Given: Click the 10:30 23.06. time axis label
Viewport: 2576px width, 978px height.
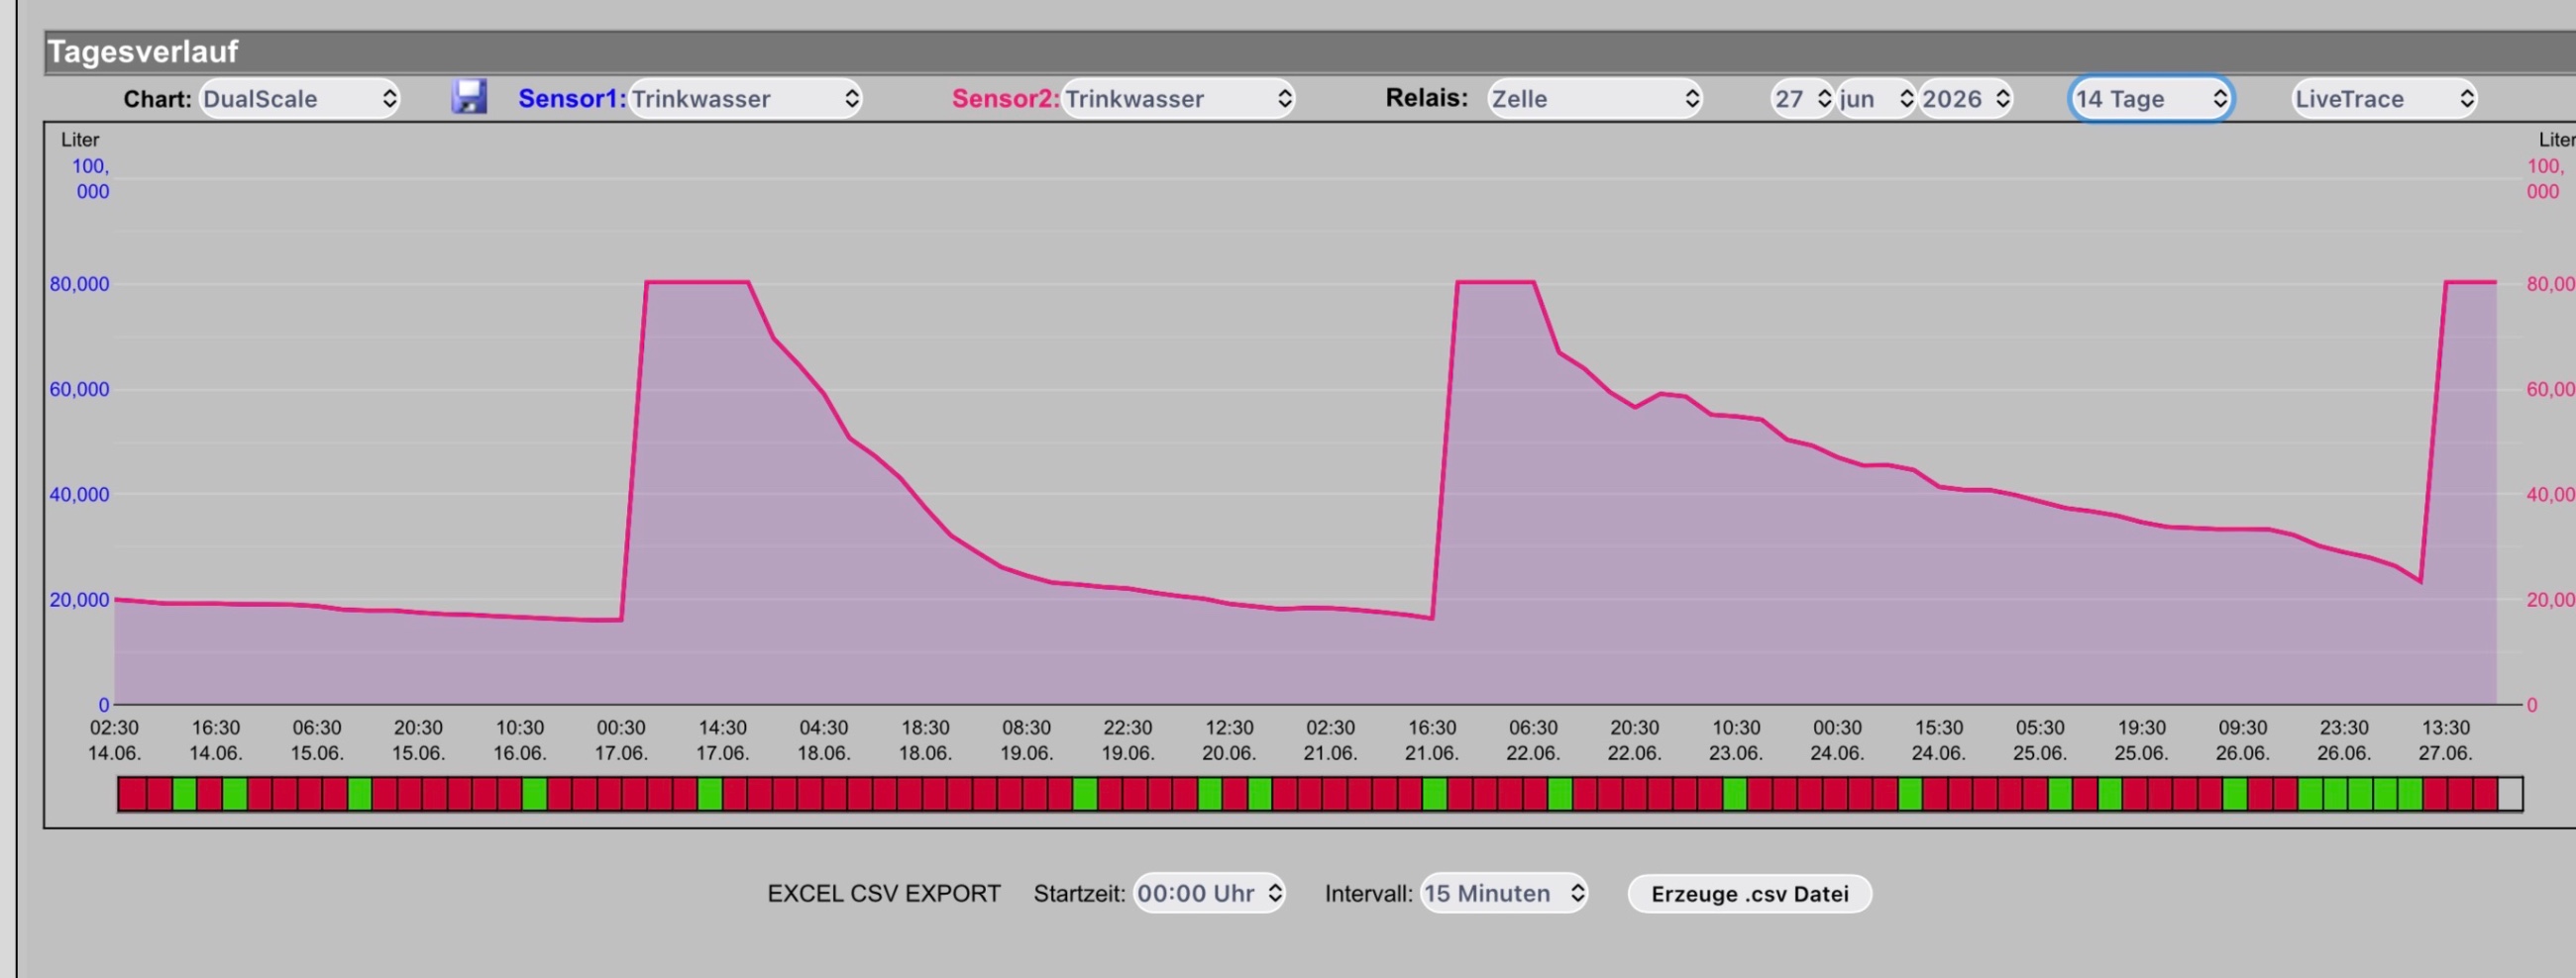Looking at the screenshot, I should (x=1736, y=740).
